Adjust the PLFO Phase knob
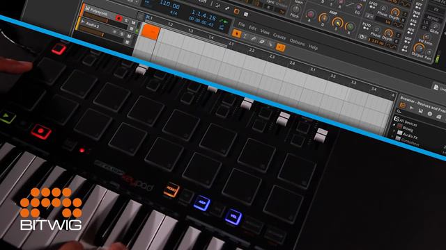The width and height of the screenshot is (446, 250). 377,29
